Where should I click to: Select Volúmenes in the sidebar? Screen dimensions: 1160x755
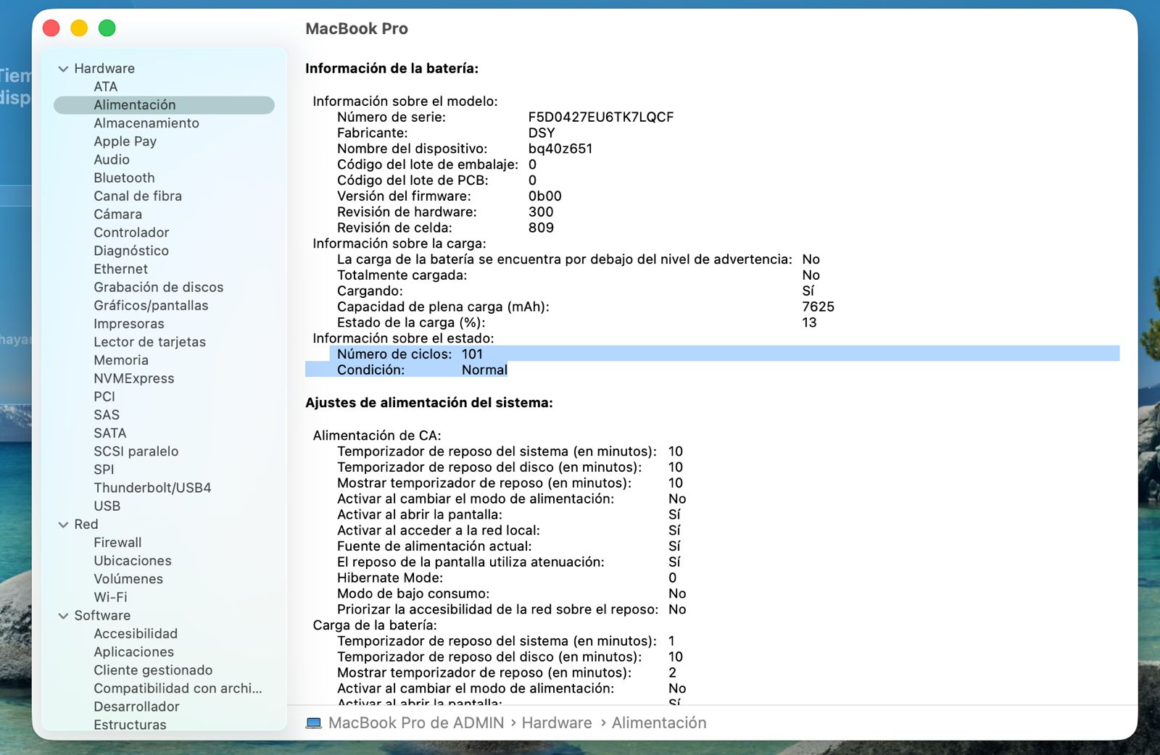[128, 579]
